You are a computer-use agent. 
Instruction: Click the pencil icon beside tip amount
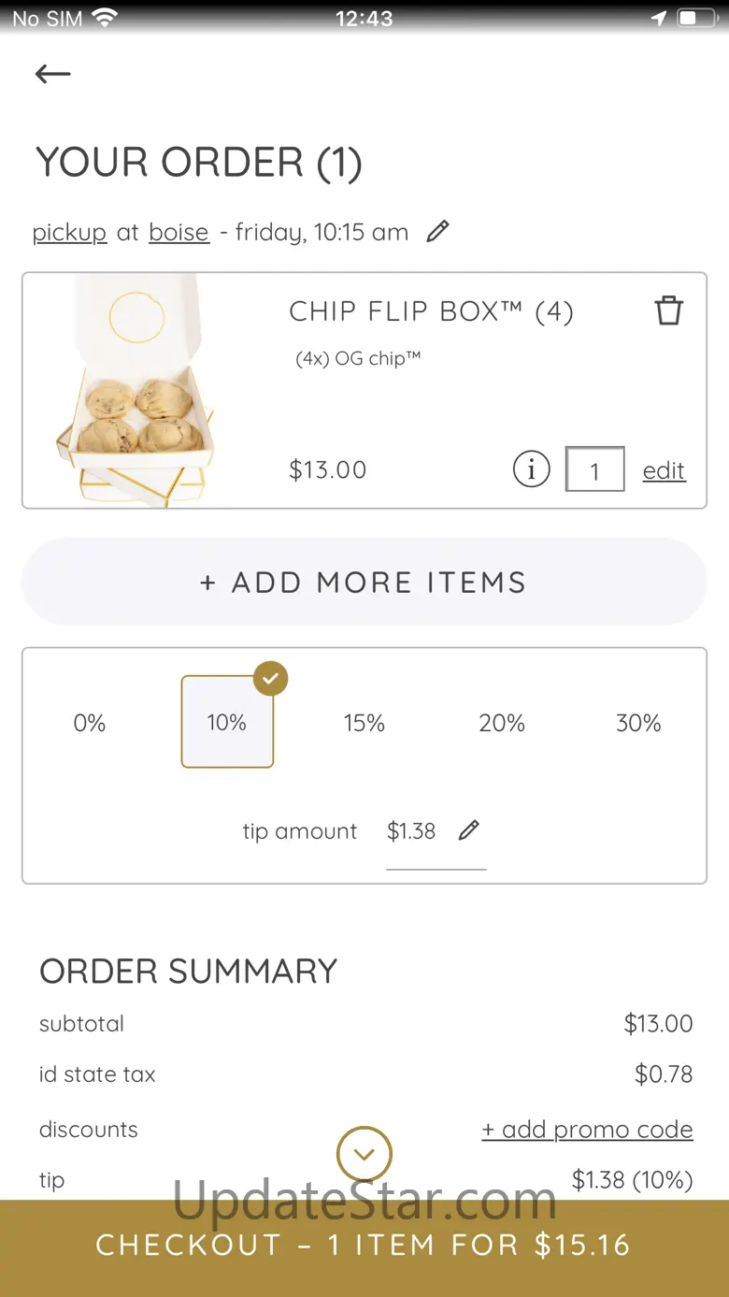pyautogui.click(x=469, y=830)
